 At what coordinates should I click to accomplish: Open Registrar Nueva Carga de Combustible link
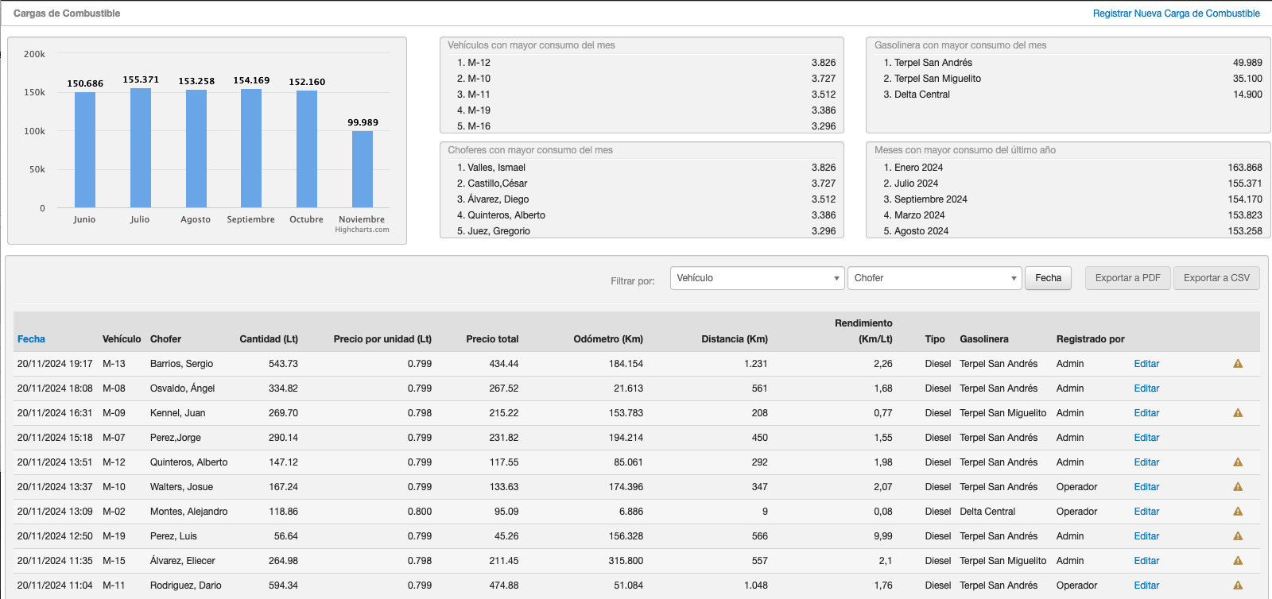click(x=1176, y=14)
